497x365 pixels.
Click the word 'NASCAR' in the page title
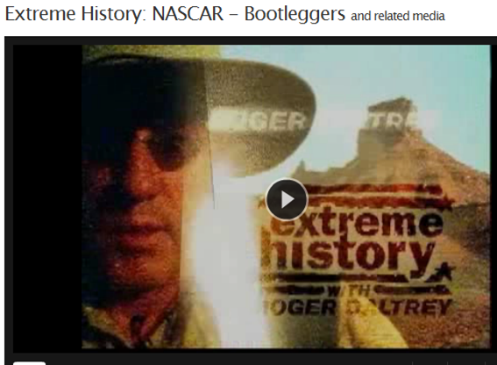(188, 14)
